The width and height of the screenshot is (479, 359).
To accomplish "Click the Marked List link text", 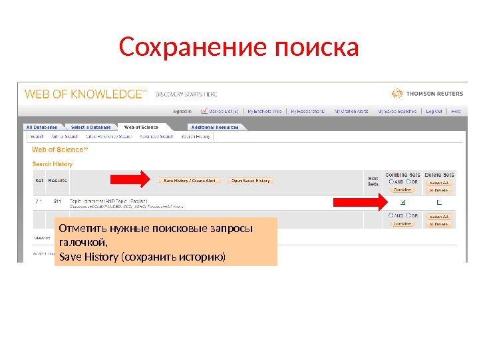I will click(224, 112).
